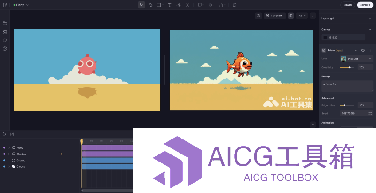The width and height of the screenshot is (376, 193).
Task: Collapse the Canvas section chevron
Action: [370, 29]
